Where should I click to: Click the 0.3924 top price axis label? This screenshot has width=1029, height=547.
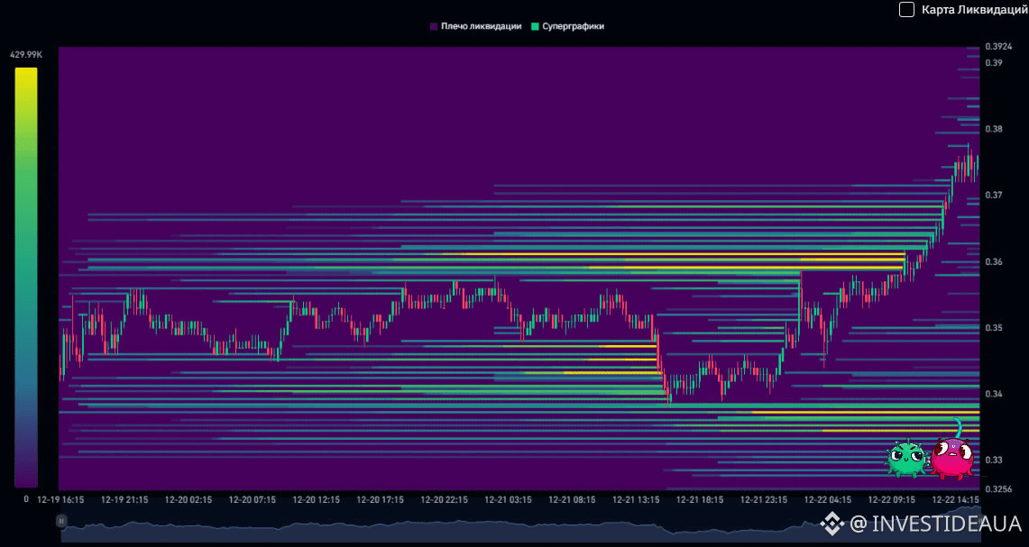tap(998, 46)
